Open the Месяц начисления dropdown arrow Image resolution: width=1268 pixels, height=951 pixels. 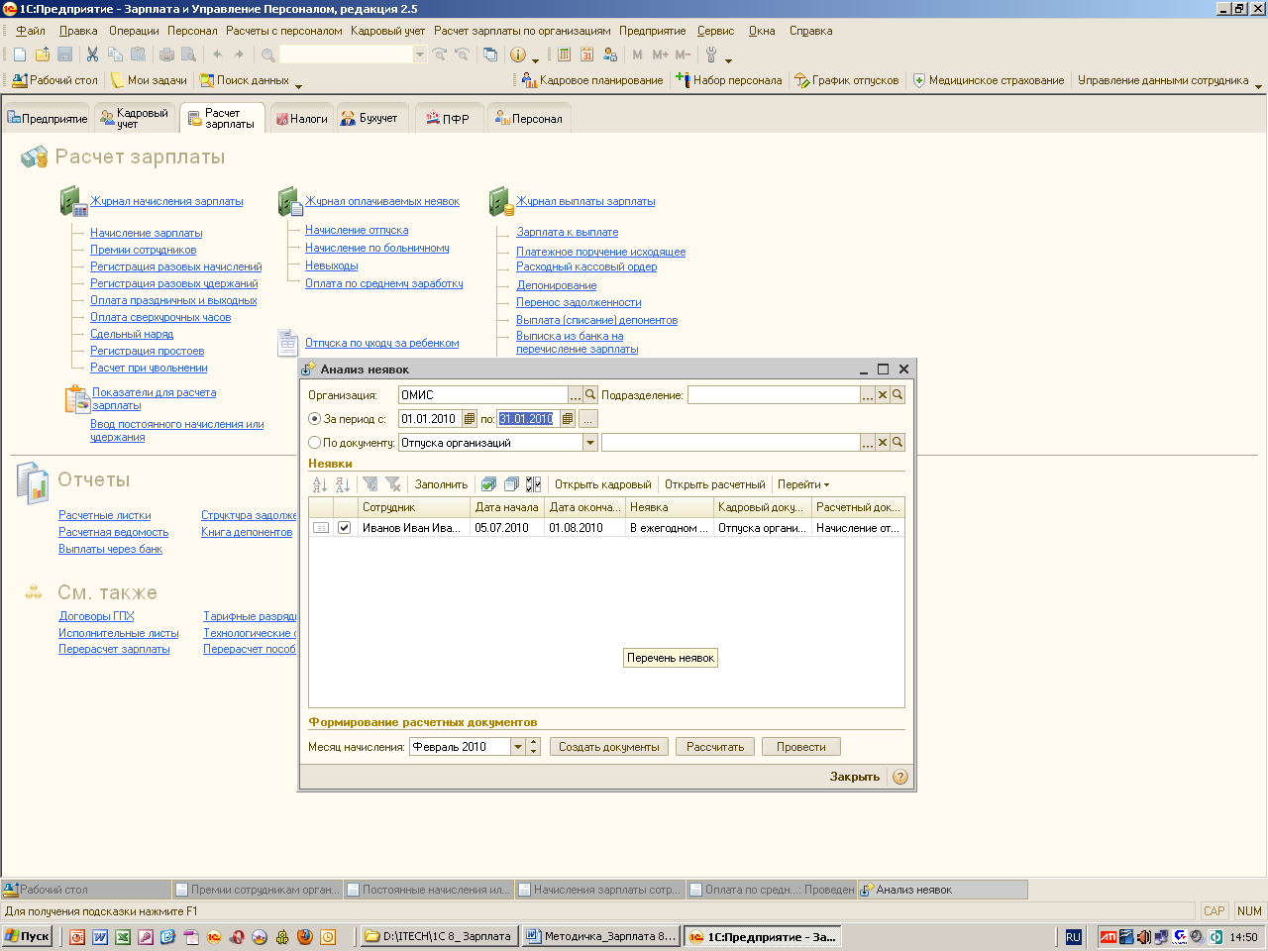[x=518, y=747]
